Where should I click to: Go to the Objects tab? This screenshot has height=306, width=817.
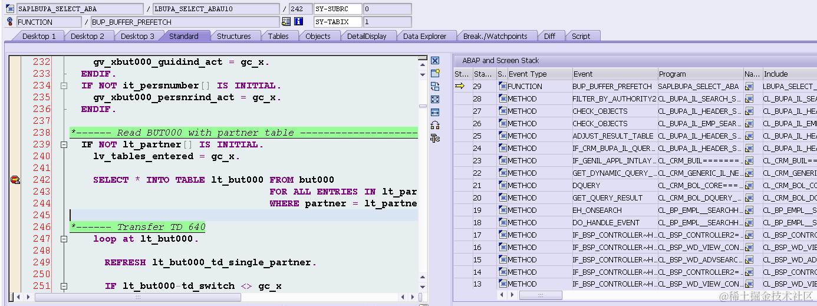tap(318, 36)
